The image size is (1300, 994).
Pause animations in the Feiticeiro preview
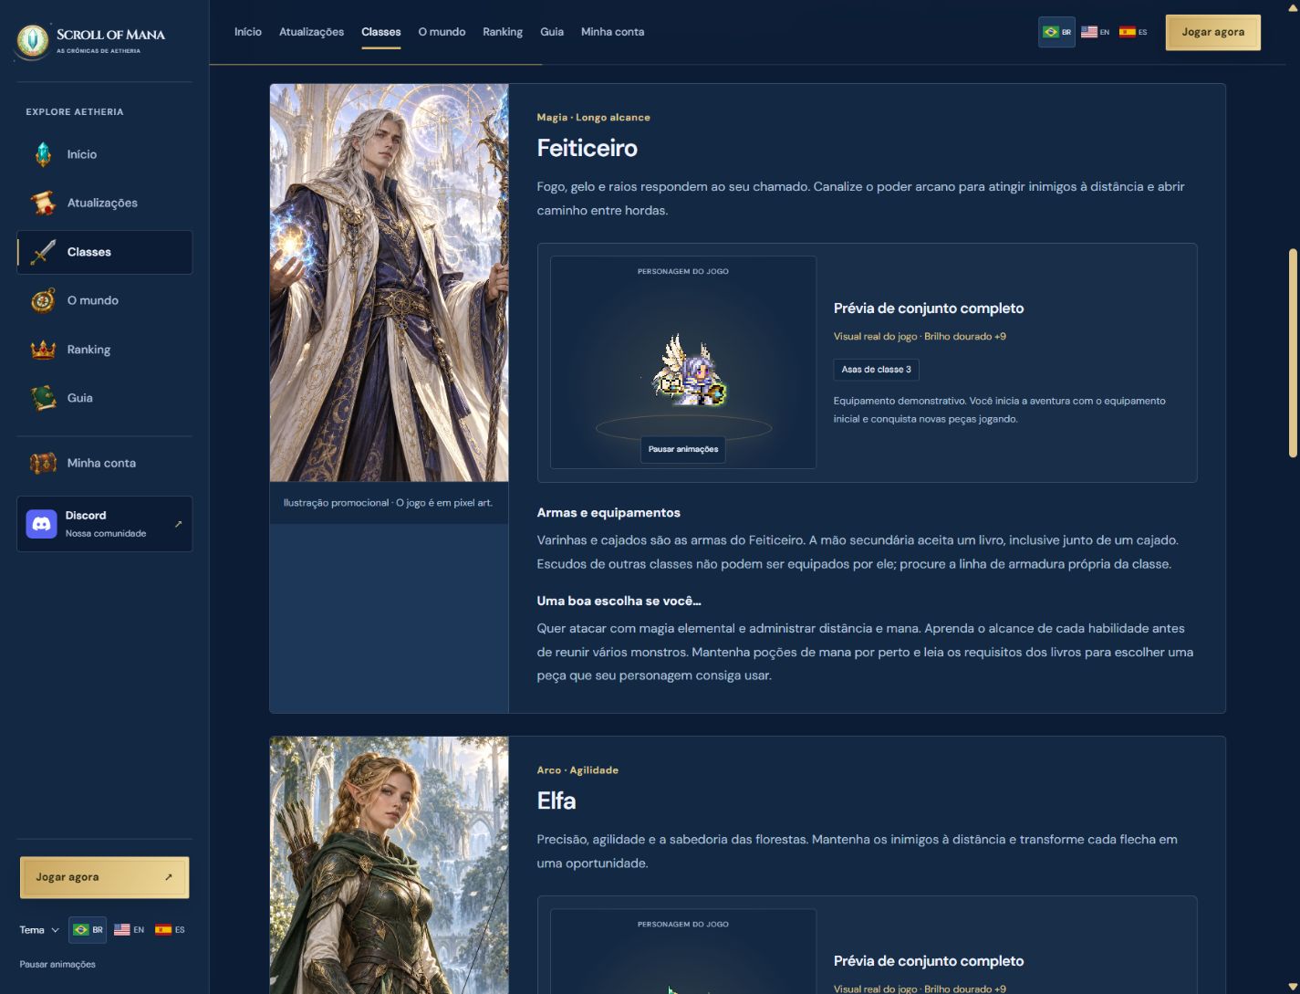click(683, 449)
